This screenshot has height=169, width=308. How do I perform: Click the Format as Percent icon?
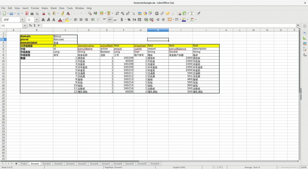tap(129, 19)
